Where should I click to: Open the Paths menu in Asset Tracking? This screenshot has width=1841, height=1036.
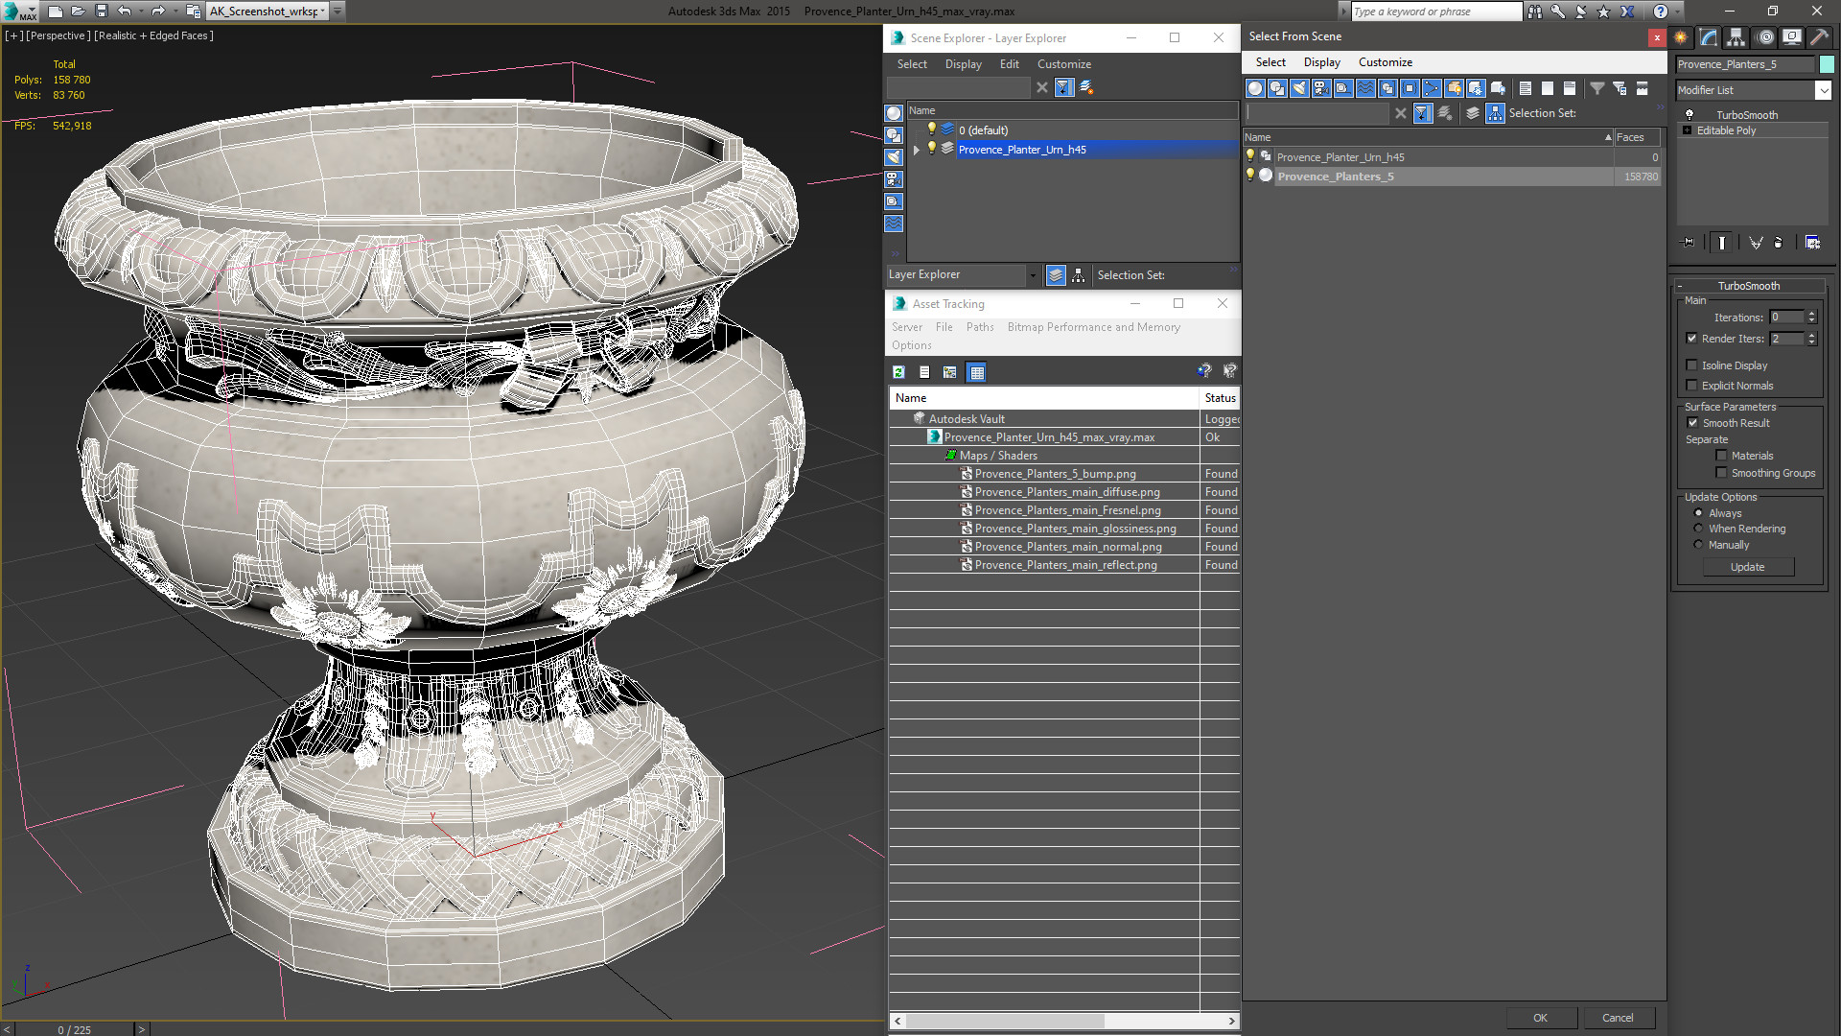(979, 327)
